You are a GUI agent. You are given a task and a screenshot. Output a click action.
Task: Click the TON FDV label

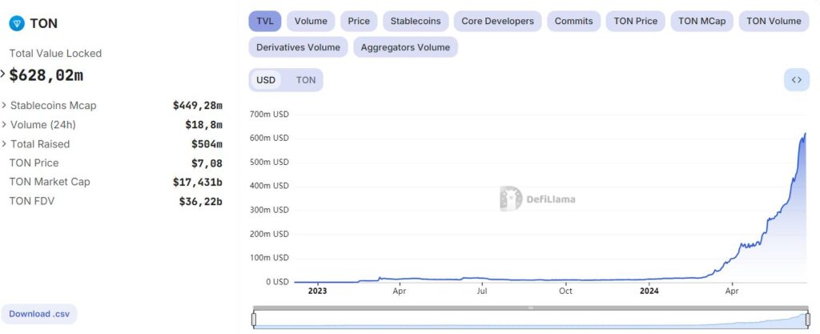click(x=32, y=201)
